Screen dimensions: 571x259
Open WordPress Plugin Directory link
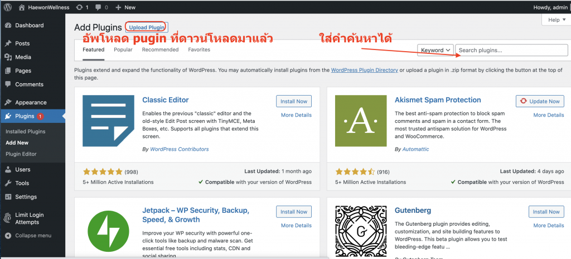tap(365, 70)
